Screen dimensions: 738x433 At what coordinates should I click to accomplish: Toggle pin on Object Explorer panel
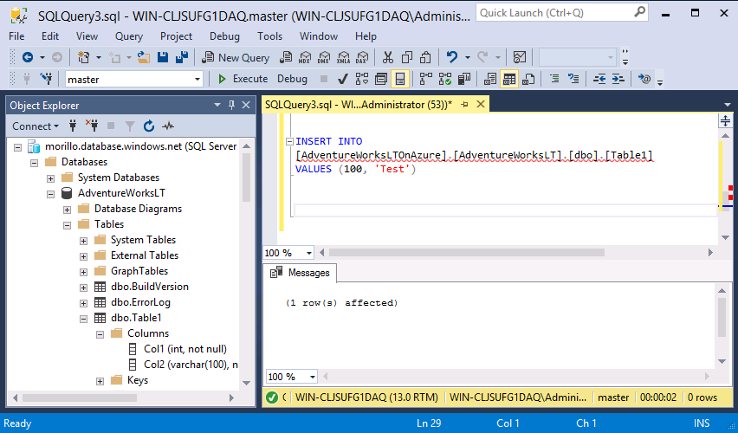[231, 105]
